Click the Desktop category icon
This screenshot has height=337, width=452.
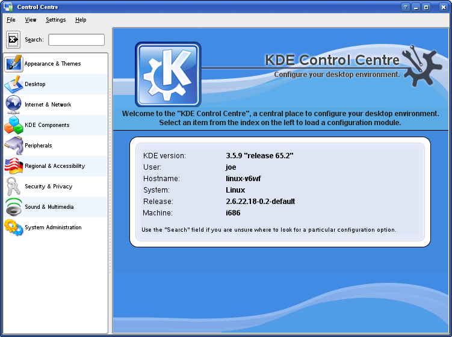[x=14, y=84]
